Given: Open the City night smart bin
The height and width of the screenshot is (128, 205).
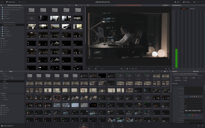Looking at the screenshot, I should (x=5, y=112).
